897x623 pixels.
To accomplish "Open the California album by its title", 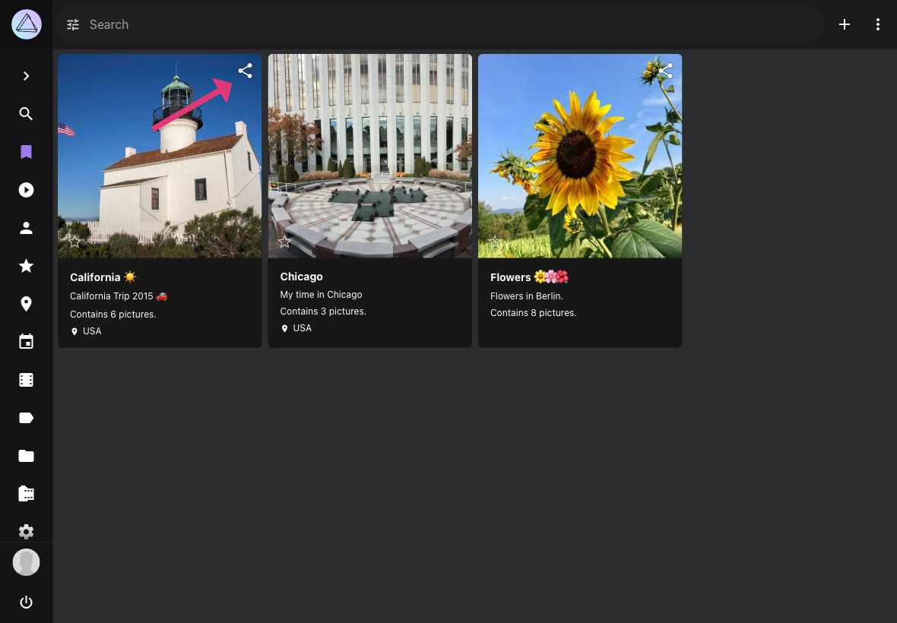I will pos(96,277).
